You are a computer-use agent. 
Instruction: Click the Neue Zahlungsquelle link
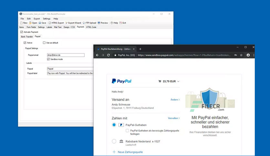[130, 152]
